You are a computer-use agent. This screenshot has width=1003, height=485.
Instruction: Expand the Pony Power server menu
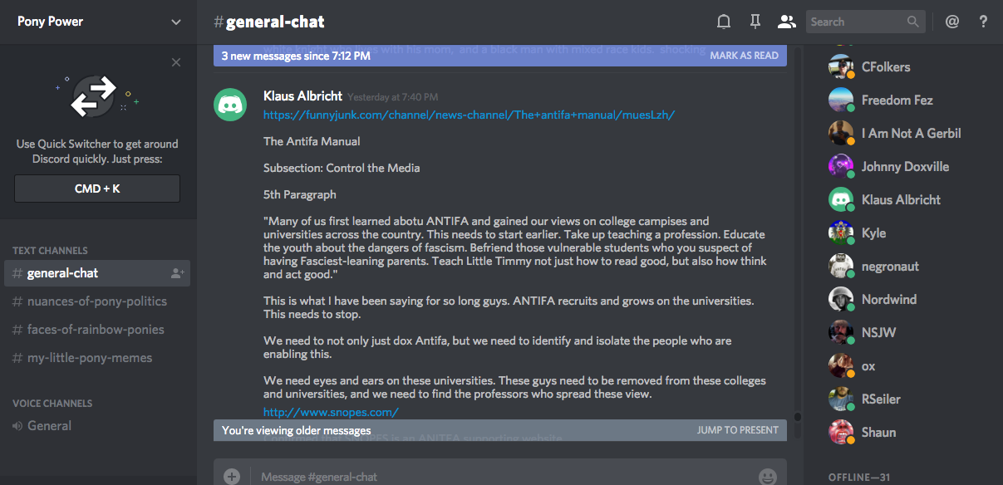coord(175,22)
